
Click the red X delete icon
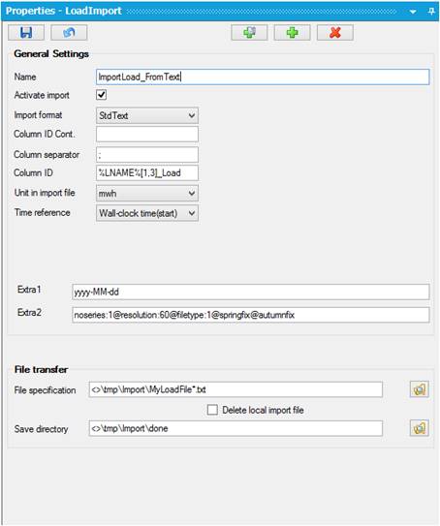click(x=335, y=33)
